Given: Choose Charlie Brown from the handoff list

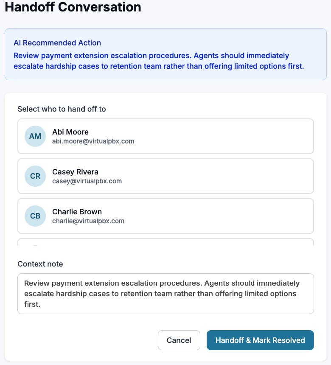Looking at the screenshot, I should (x=165, y=216).
